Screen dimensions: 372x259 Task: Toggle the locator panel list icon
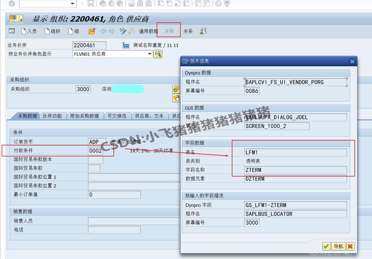[12, 31]
